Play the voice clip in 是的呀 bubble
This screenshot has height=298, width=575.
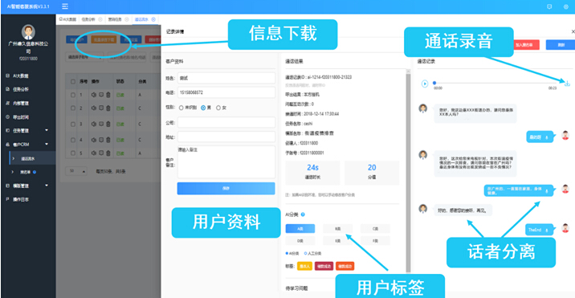547,137
